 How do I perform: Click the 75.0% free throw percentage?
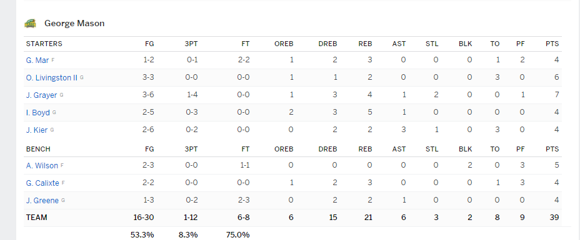(x=237, y=235)
